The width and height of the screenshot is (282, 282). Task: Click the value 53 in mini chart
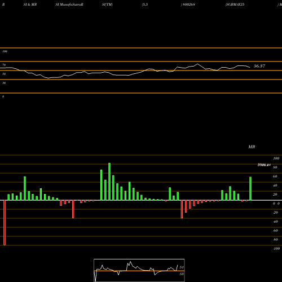(182, 274)
